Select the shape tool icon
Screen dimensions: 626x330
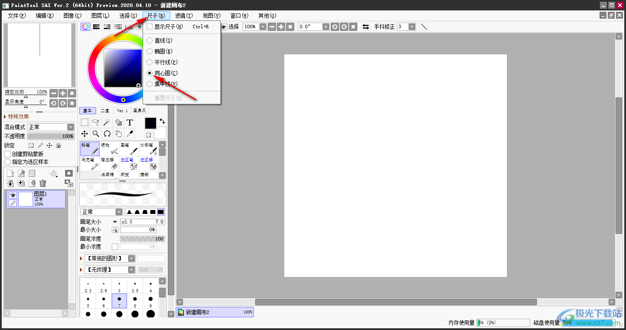click(x=118, y=123)
